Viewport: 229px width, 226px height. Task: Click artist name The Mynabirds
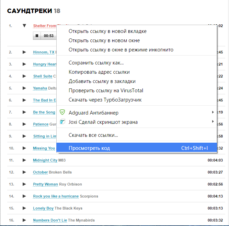81,220
